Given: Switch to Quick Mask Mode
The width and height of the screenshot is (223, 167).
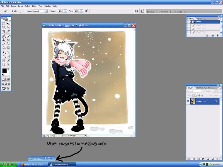Looking at the screenshot, I should click(8, 79).
